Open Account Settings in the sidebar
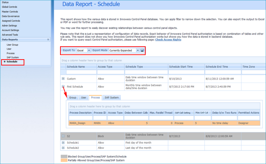Viewport: 266px width, 164px height. coord(10,30)
